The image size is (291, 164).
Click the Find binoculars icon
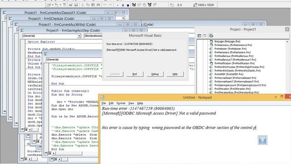98,5
